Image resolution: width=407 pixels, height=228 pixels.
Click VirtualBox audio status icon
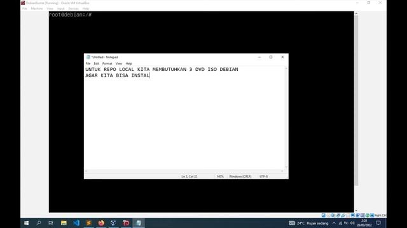point(333,215)
